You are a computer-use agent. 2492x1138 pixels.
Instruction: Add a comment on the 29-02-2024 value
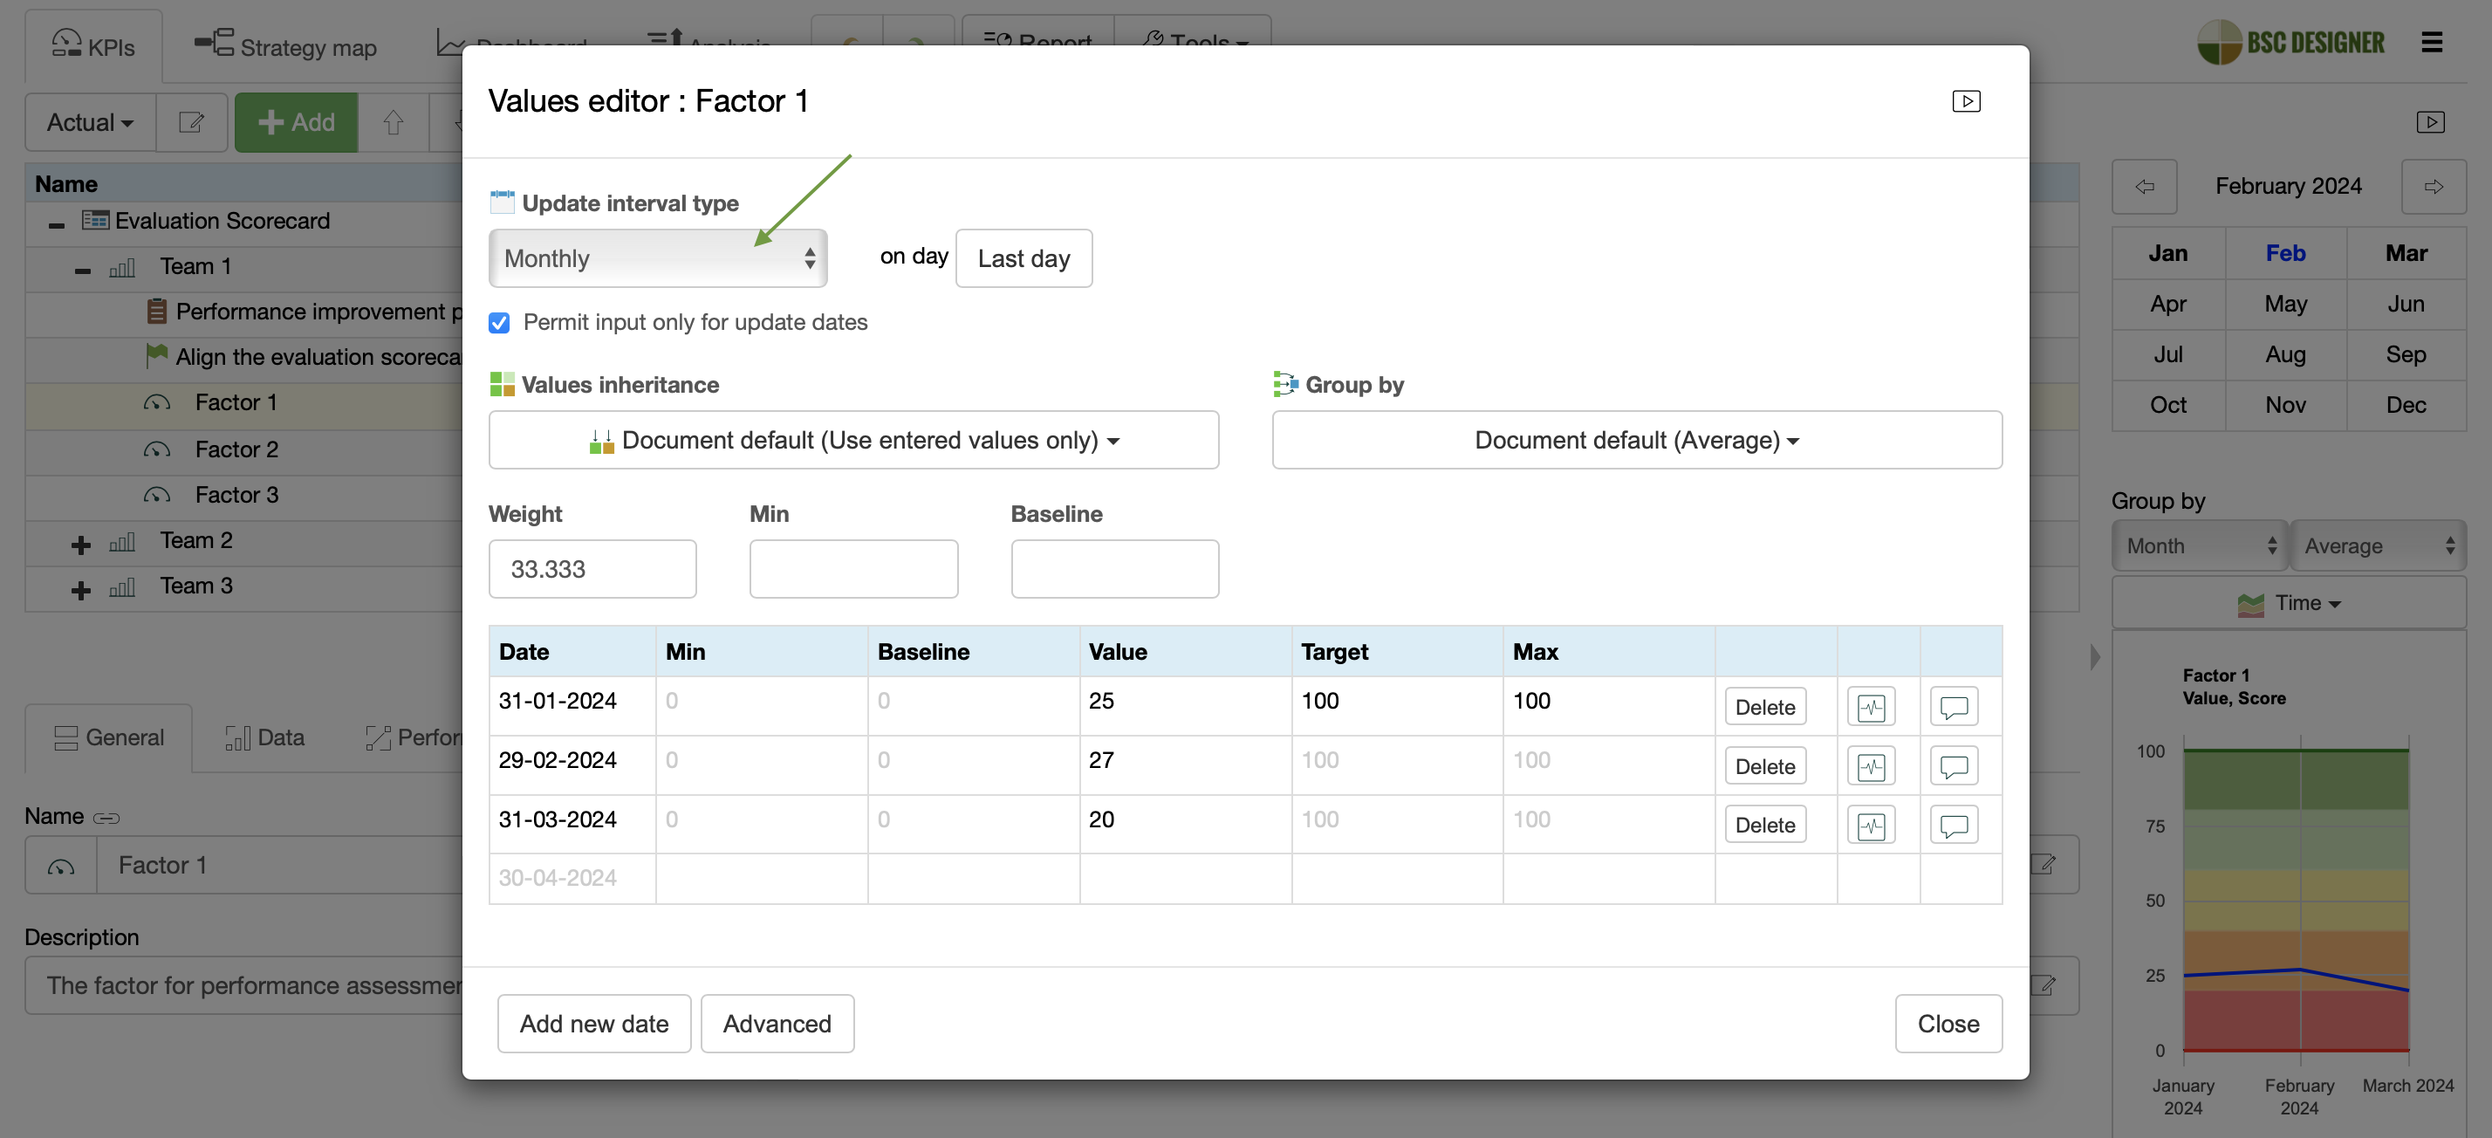pyautogui.click(x=1953, y=765)
